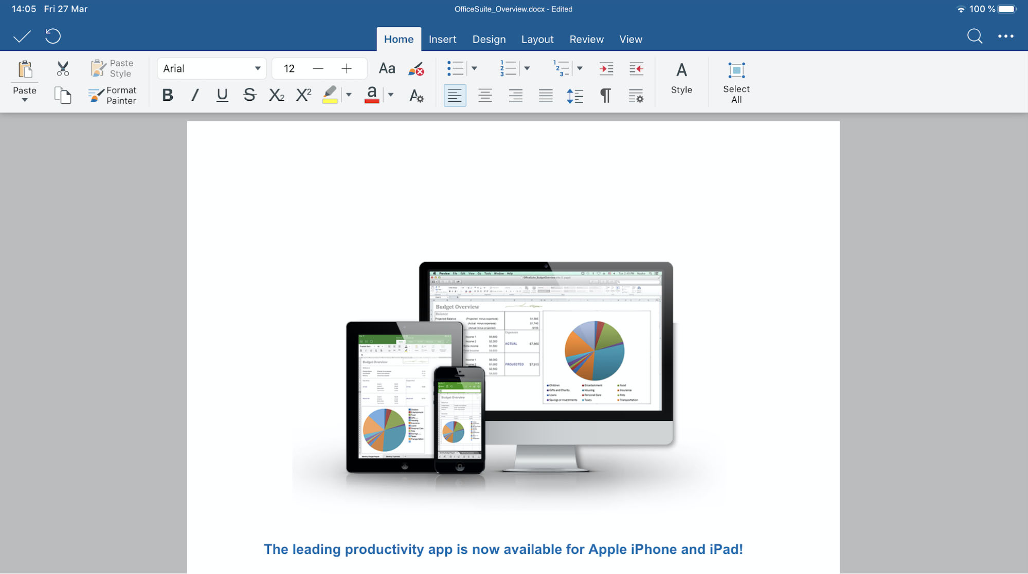Viewport: 1028px width, 574px height.
Task: Expand the bullet style dropdown
Action: [474, 68]
